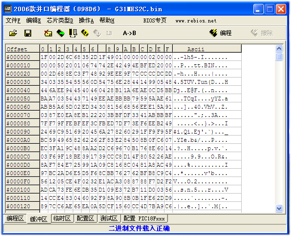
Task: Open the 文件F menu
Action: pos(13,20)
